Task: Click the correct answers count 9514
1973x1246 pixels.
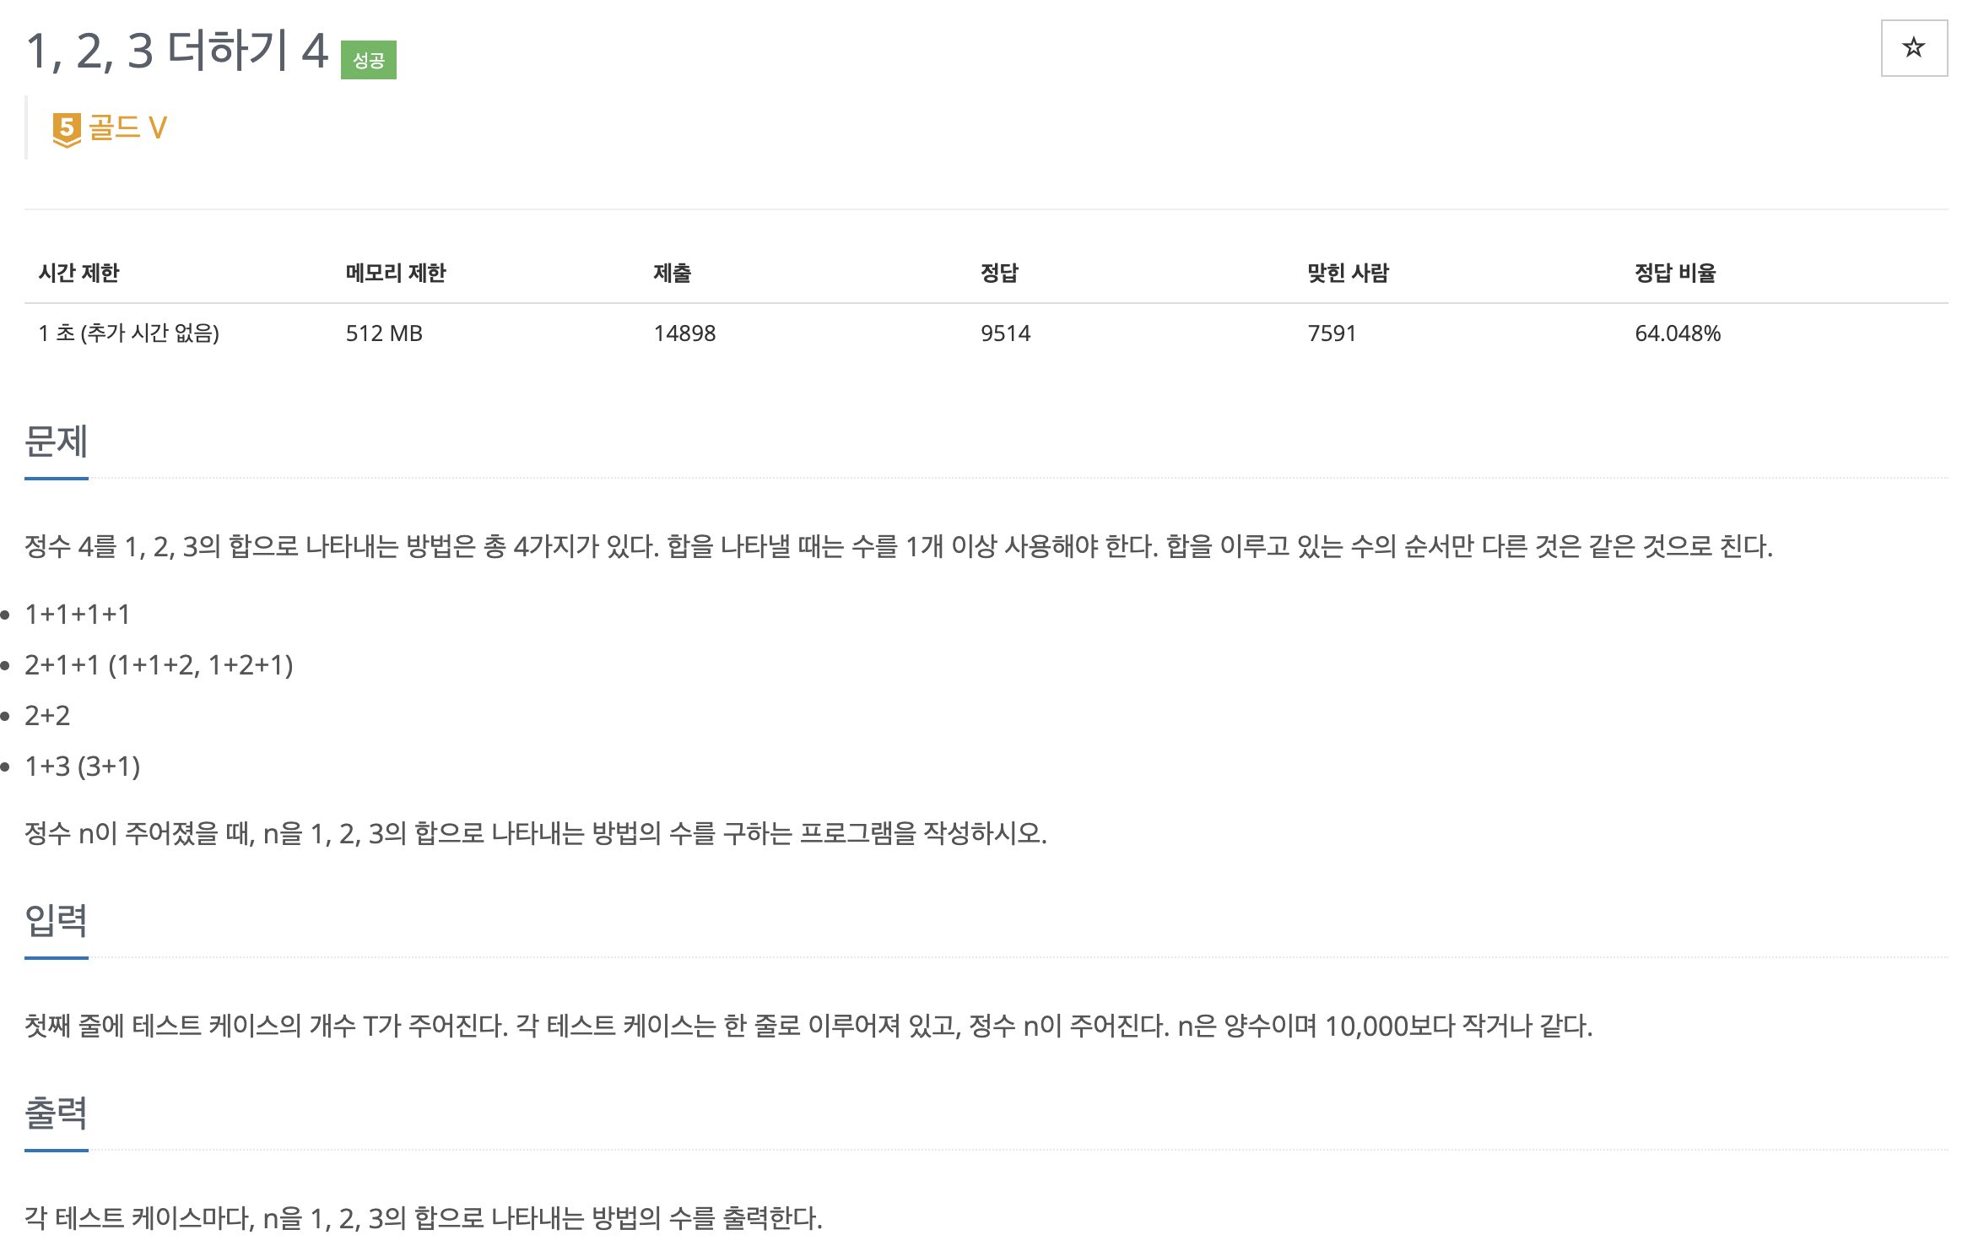Action: point(1005,333)
